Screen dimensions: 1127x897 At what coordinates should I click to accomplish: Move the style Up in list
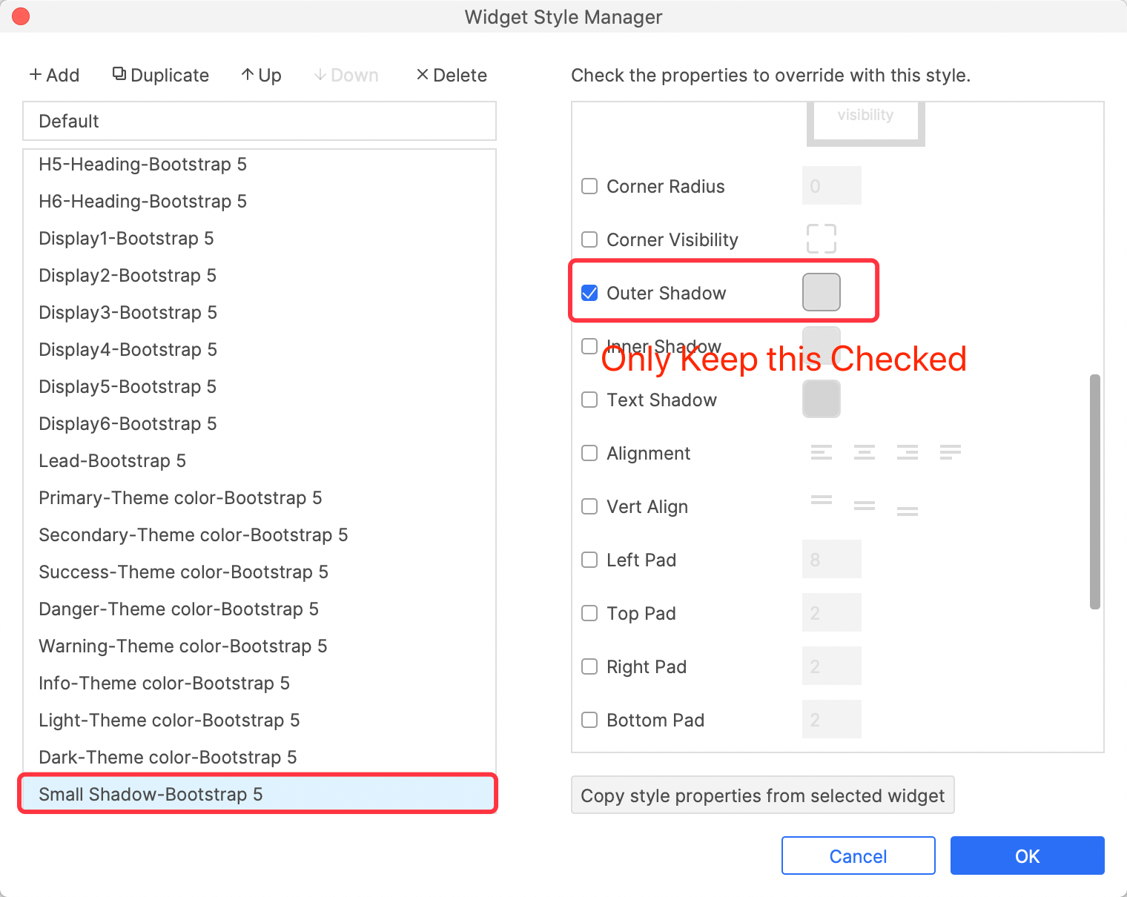point(261,76)
